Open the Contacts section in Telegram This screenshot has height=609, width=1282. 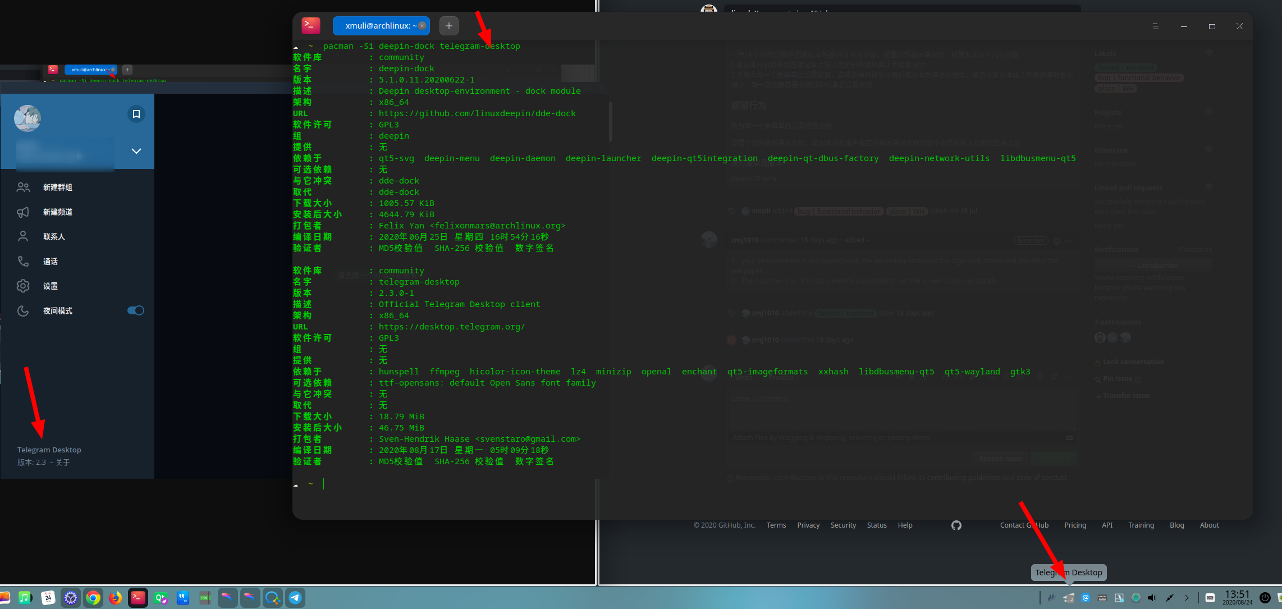54,236
